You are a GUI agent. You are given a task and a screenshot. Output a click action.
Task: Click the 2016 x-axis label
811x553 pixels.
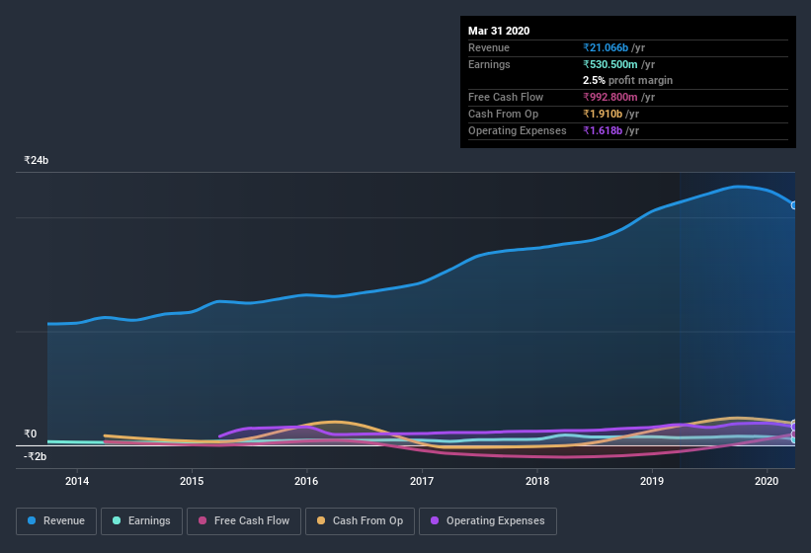point(306,481)
